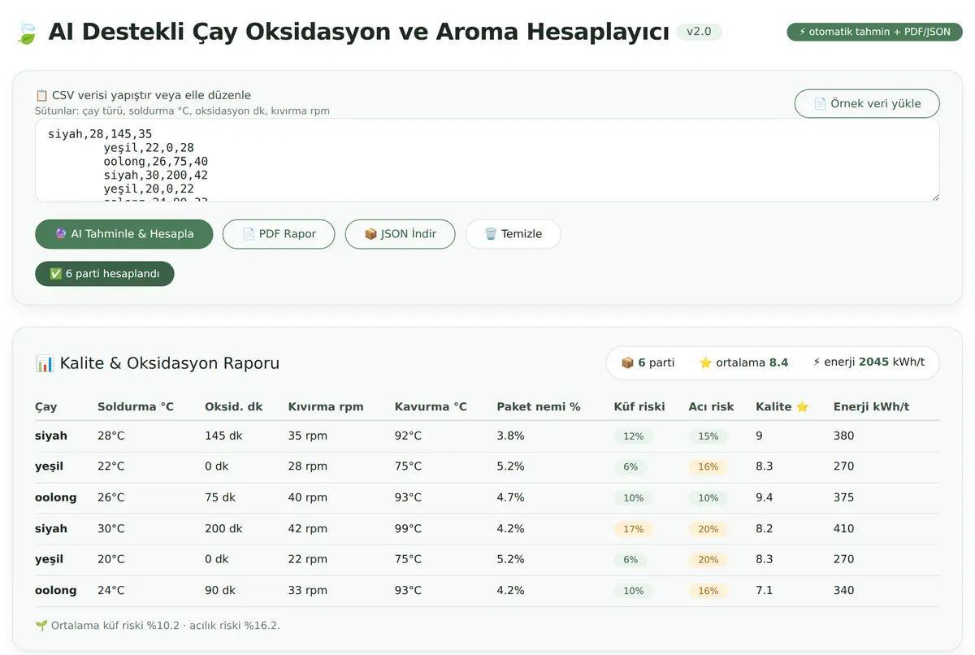Click the page icon in PDF Rapor
Image resolution: width=975 pixels, height=655 pixels.
click(x=249, y=234)
